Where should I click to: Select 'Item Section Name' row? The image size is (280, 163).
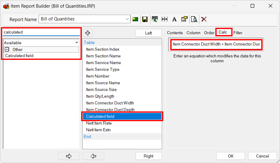point(122,56)
